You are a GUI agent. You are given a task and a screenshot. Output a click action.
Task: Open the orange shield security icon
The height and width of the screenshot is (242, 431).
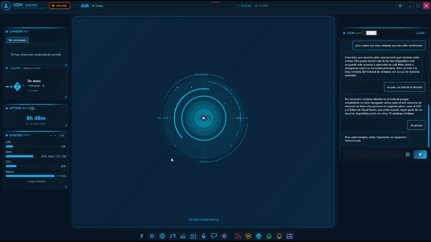[248, 236]
